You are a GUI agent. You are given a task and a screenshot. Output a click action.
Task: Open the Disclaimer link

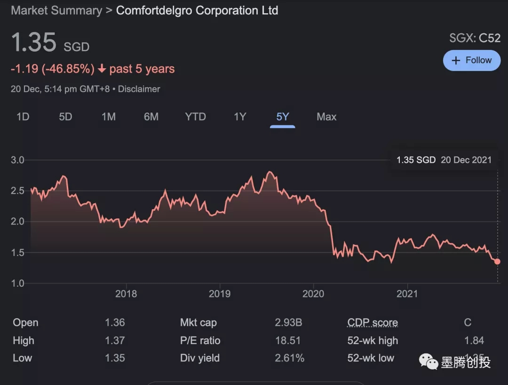(x=139, y=89)
